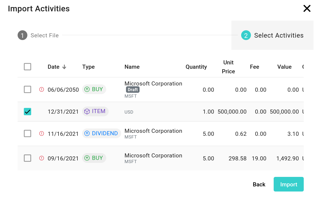The width and height of the screenshot is (320, 208).
Task: Click the BUY badge on the 09/16/2021 row
Action: coord(94,158)
